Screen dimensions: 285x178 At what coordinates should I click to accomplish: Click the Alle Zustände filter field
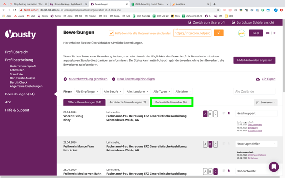[x=255, y=91]
